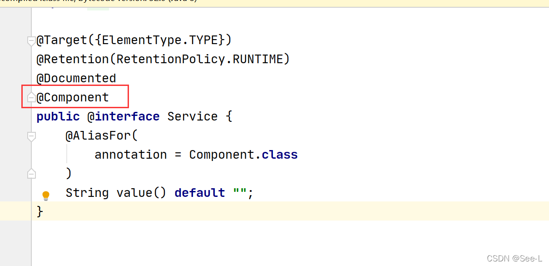Click the public keyword
The image size is (549, 266).
point(58,116)
